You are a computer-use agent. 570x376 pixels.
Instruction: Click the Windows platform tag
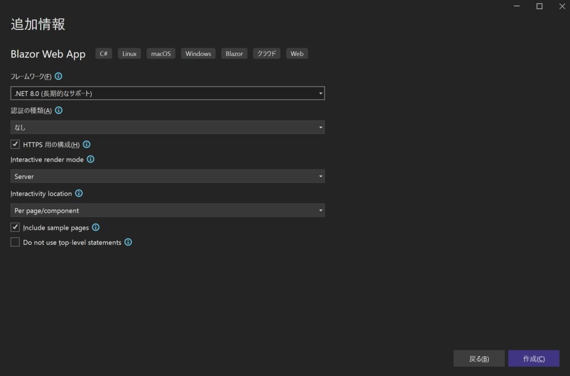point(198,53)
